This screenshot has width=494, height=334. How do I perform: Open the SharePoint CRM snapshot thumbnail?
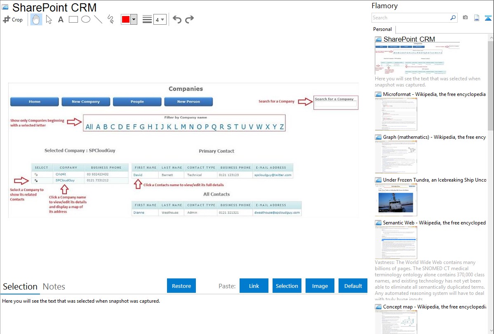[x=417, y=58]
